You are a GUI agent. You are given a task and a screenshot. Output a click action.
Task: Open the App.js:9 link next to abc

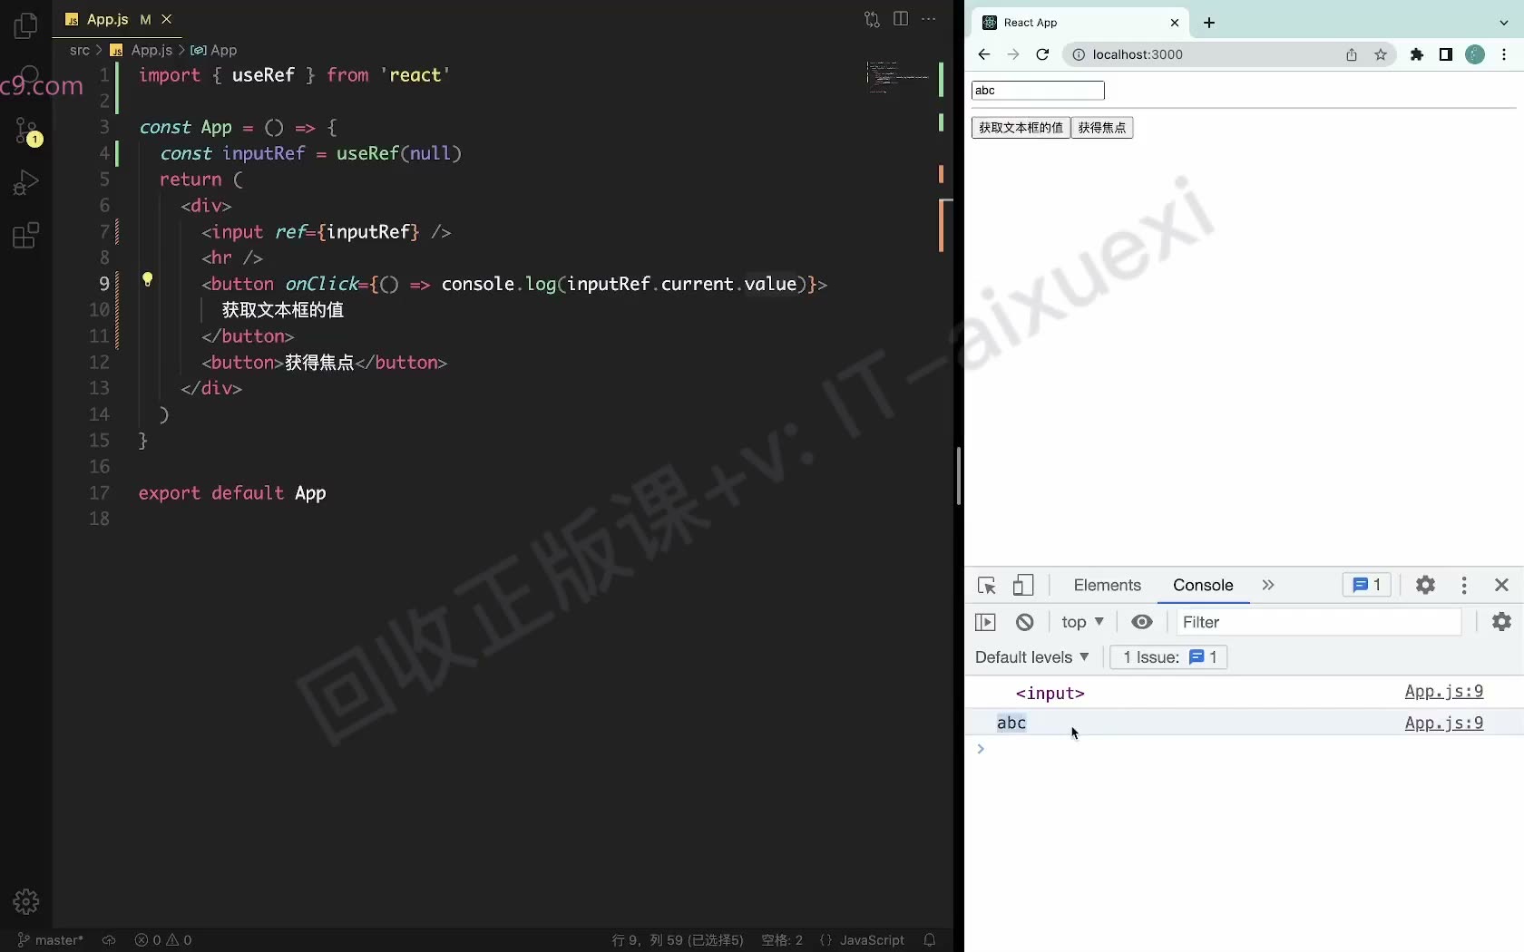(x=1444, y=723)
